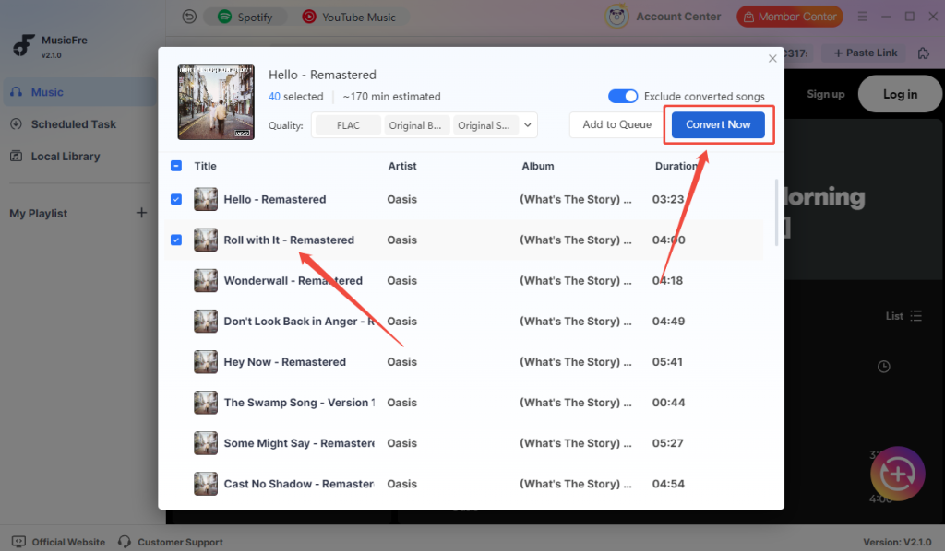Click the Original B... bitrate chip
945x551 pixels.
[415, 125]
